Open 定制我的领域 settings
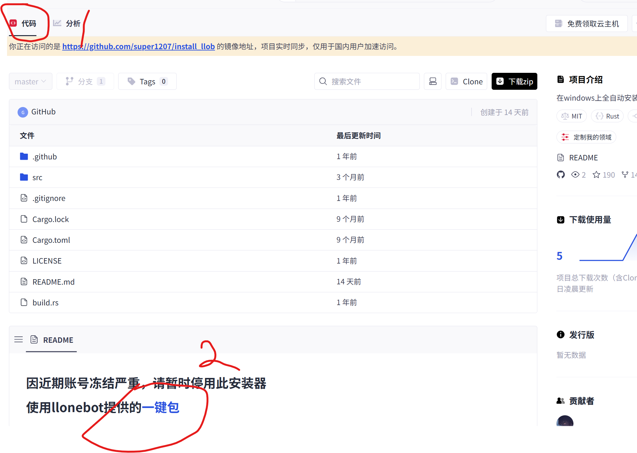The height and width of the screenshot is (453, 637). [587, 137]
